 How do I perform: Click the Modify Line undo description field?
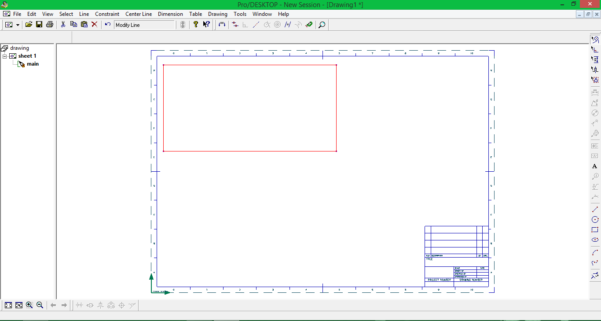pyautogui.click(x=144, y=25)
